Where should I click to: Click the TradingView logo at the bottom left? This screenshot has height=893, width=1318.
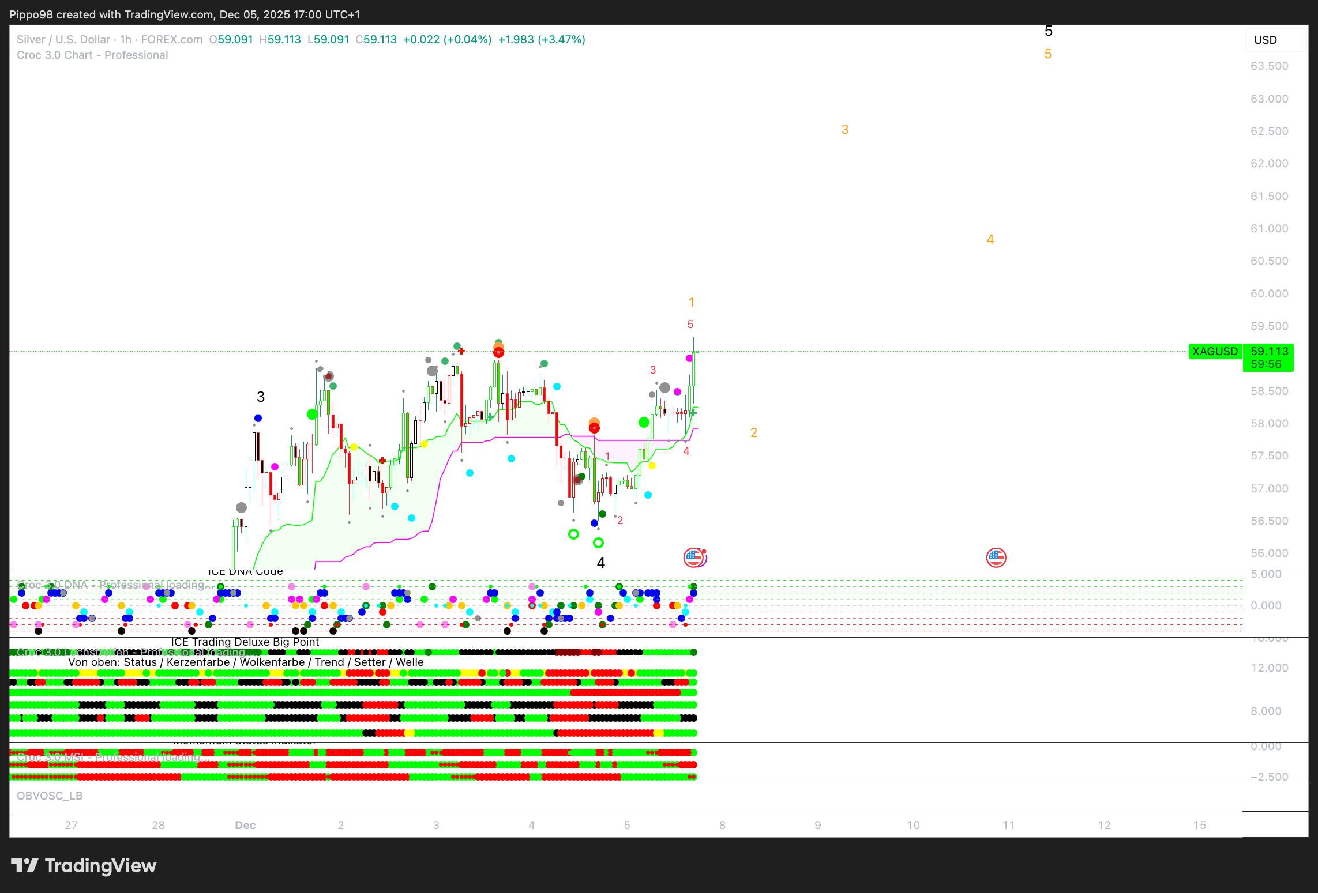[84, 865]
